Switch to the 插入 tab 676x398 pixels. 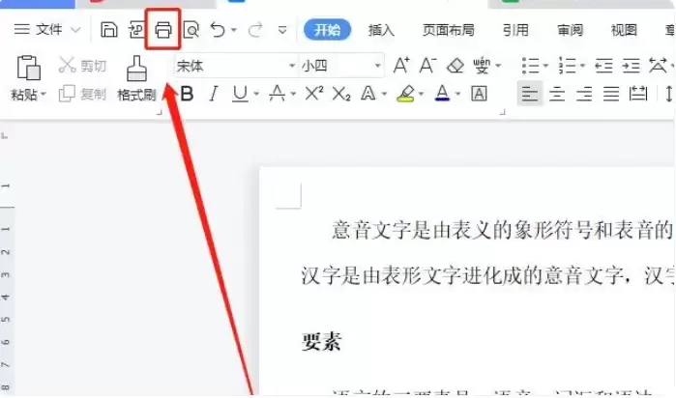coord(381,30)
